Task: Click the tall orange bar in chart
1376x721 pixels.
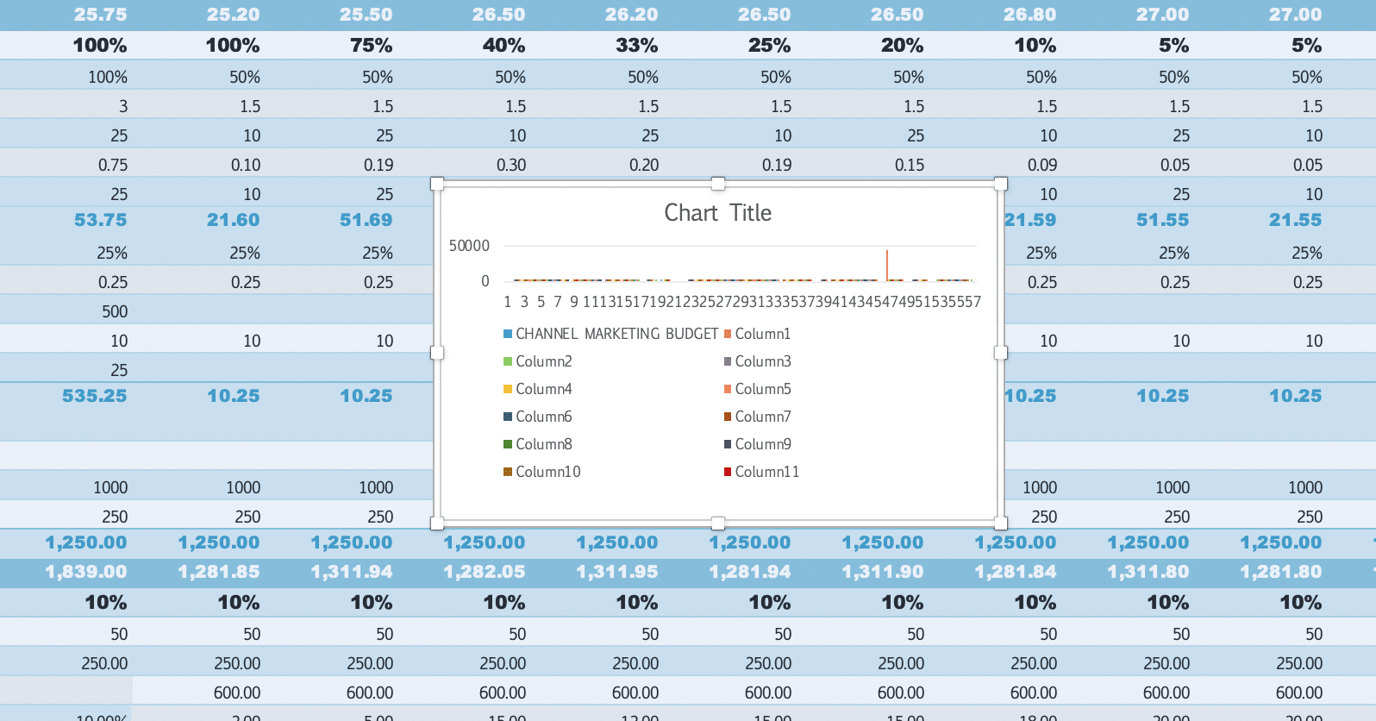Action: pos(886,266)
